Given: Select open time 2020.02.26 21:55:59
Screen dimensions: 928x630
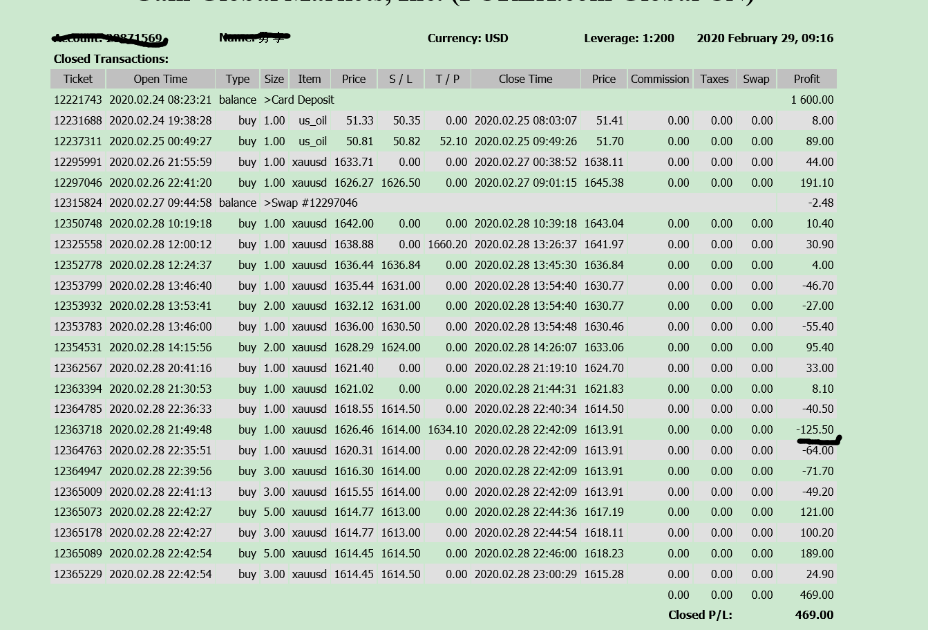Looking at the screenshot, I should click(160, 162).
